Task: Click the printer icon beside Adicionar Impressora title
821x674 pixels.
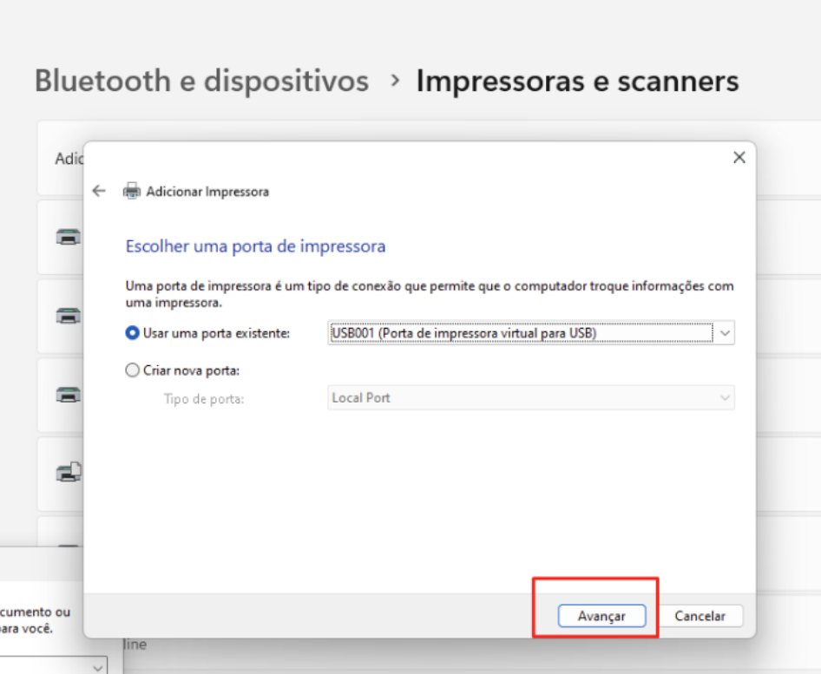Action: click(x=132, y=192)
